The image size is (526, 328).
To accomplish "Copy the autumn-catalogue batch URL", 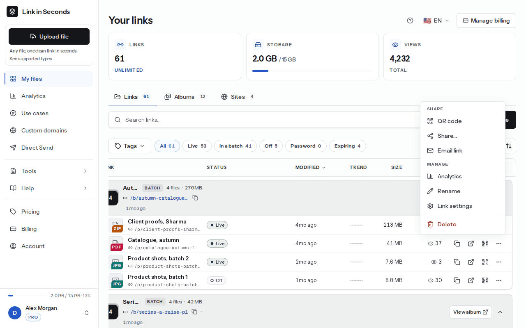I will point(195,198).
